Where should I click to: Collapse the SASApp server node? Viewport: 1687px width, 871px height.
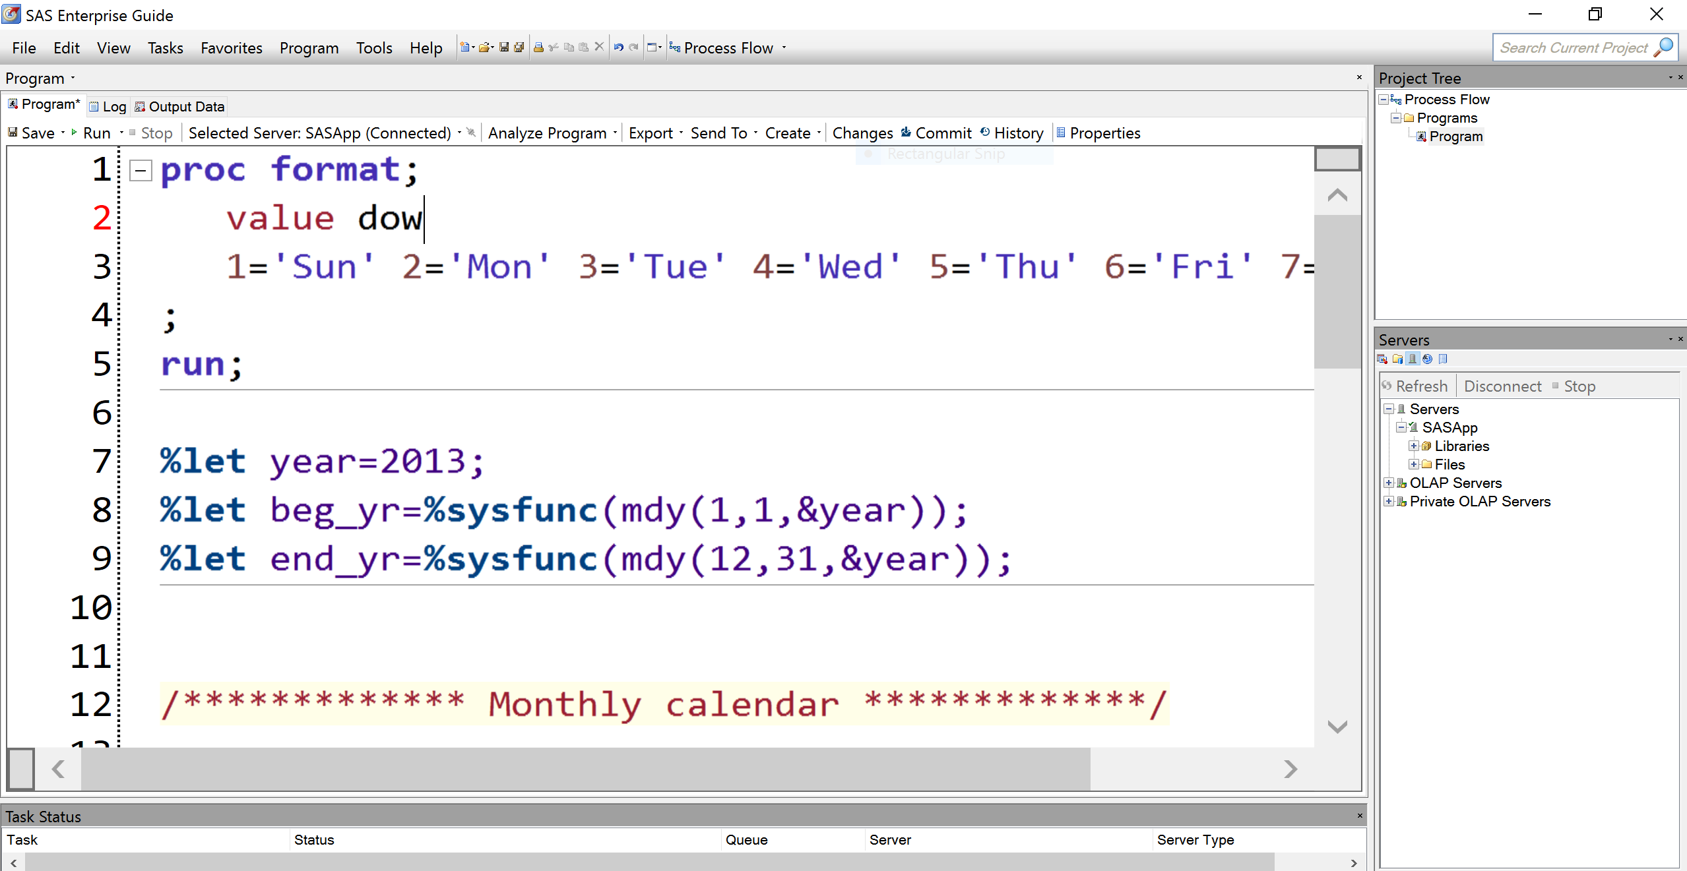click(1401, 427)
